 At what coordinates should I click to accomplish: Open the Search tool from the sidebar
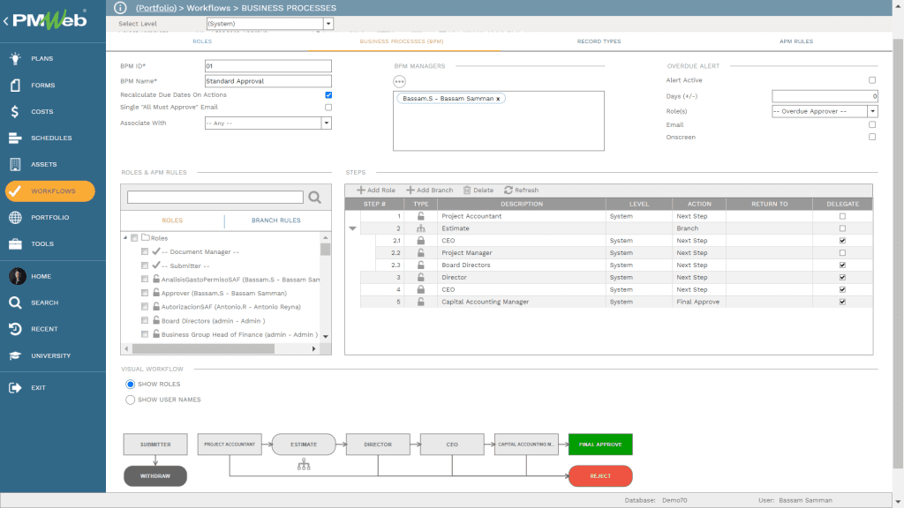click(41, 302)
